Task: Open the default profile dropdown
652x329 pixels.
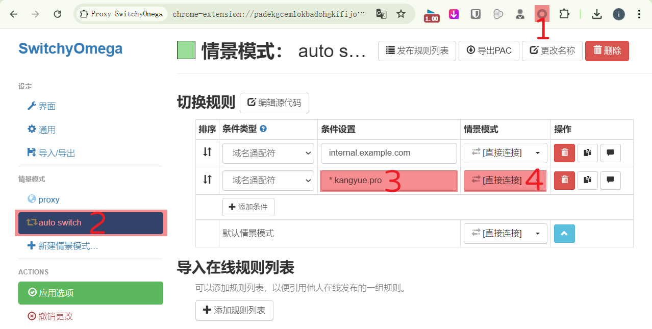Action: coord(505,234)
